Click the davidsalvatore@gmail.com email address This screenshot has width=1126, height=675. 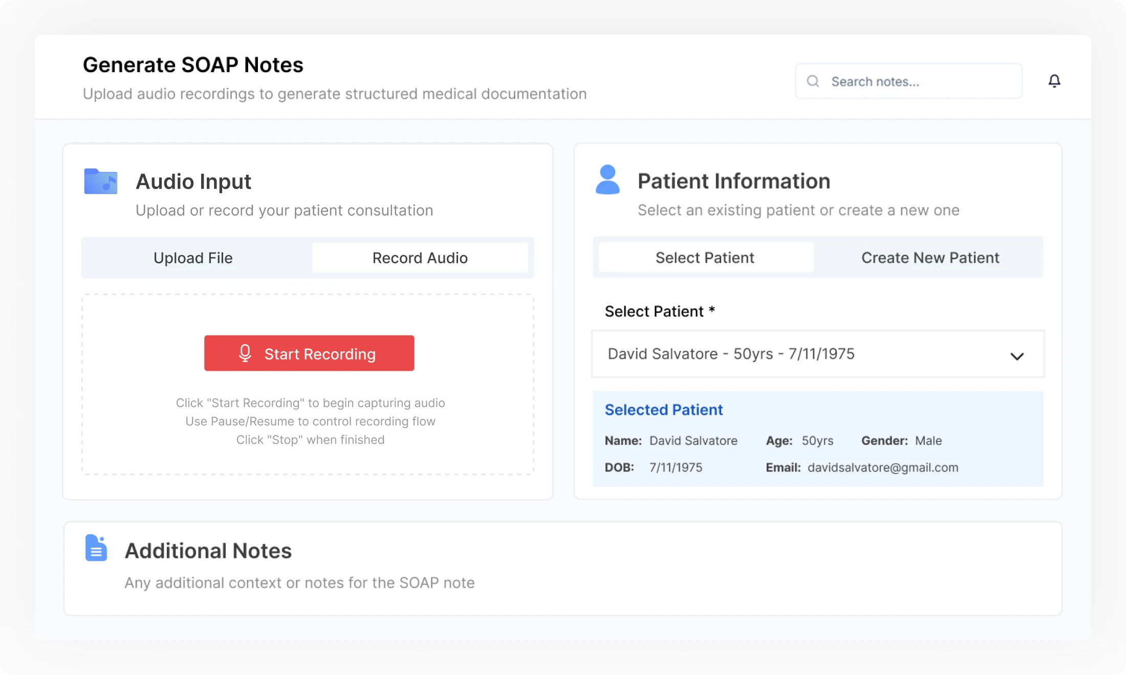(882, 467)
